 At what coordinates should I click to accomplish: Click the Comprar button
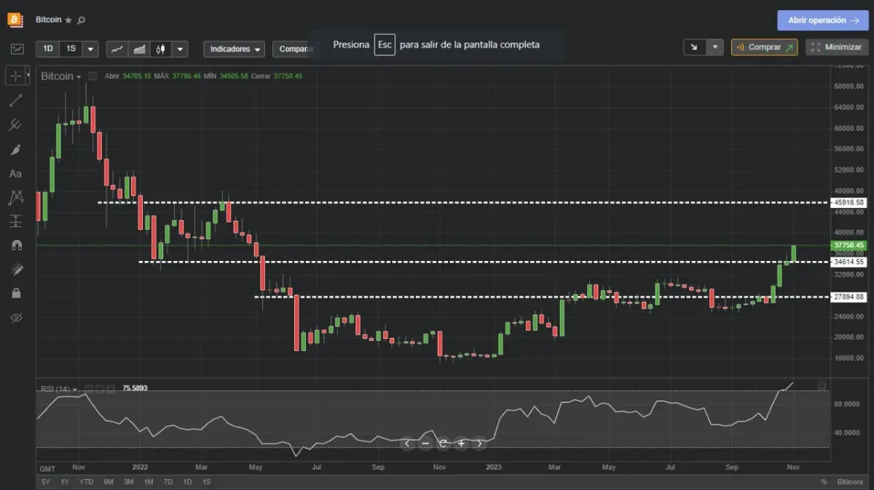pyautogui.click(x=764, y=47)
